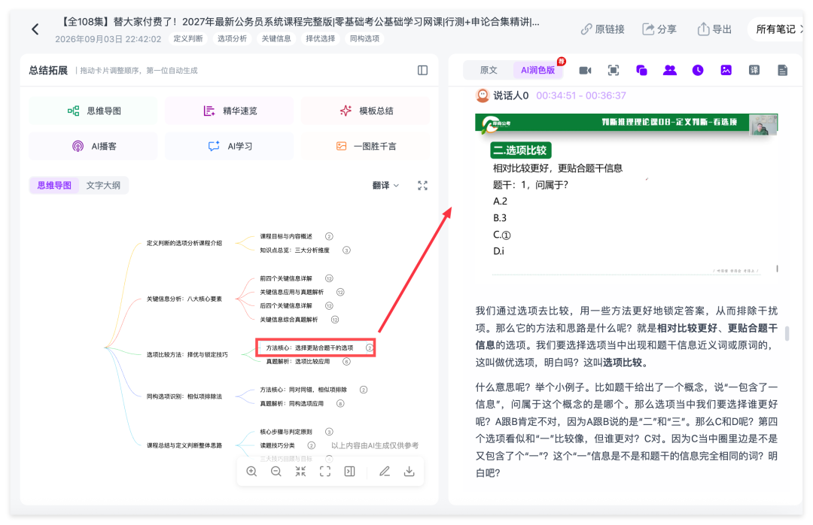The height and width of the screenshot is (525, 813).
Task: Open the 精华速览 card
Action: (x=229, y=111)
